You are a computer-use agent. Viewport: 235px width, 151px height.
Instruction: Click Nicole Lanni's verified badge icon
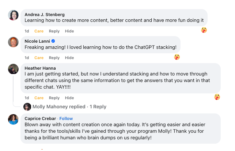pyautogui.click(x=53, y=41)
